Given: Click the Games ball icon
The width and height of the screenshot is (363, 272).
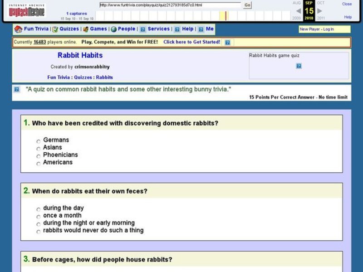Looking at the screenshot, I should click(x=84, y=29).
